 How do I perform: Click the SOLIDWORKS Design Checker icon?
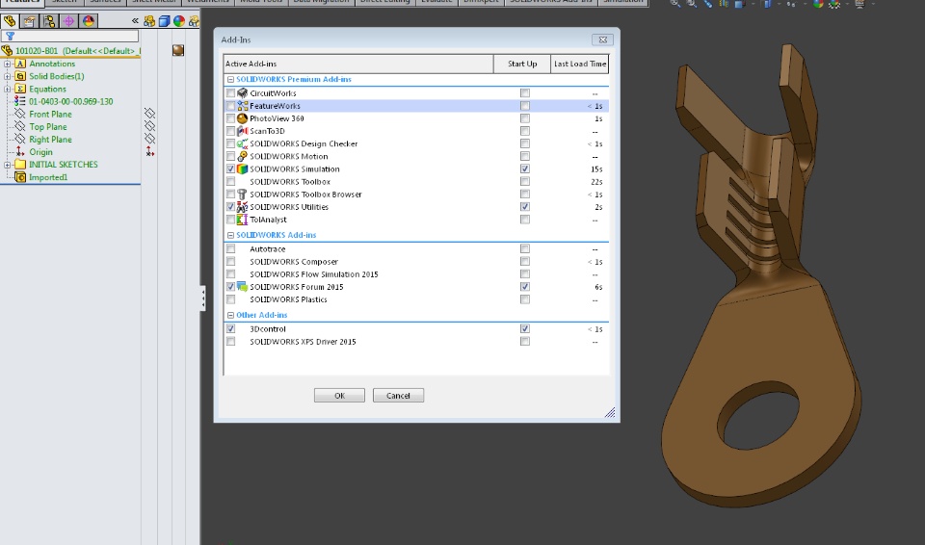tap(243, 143)
